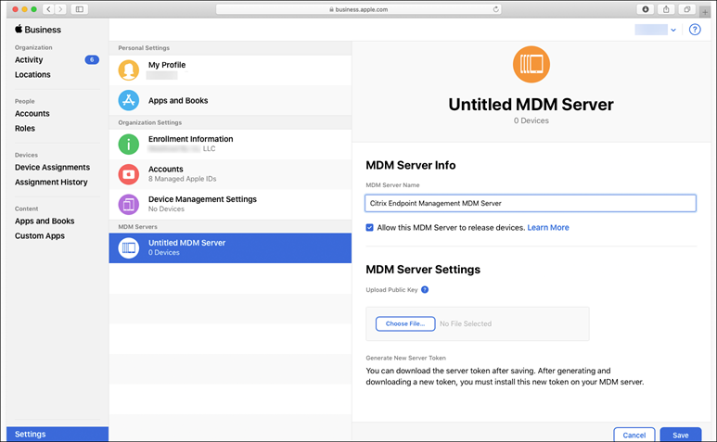Image resolution: width=717 pixels, height=442 pixels.
Task: Open Apps and Books settings icon
Action: pyautogui.click(x=129, y=100)
